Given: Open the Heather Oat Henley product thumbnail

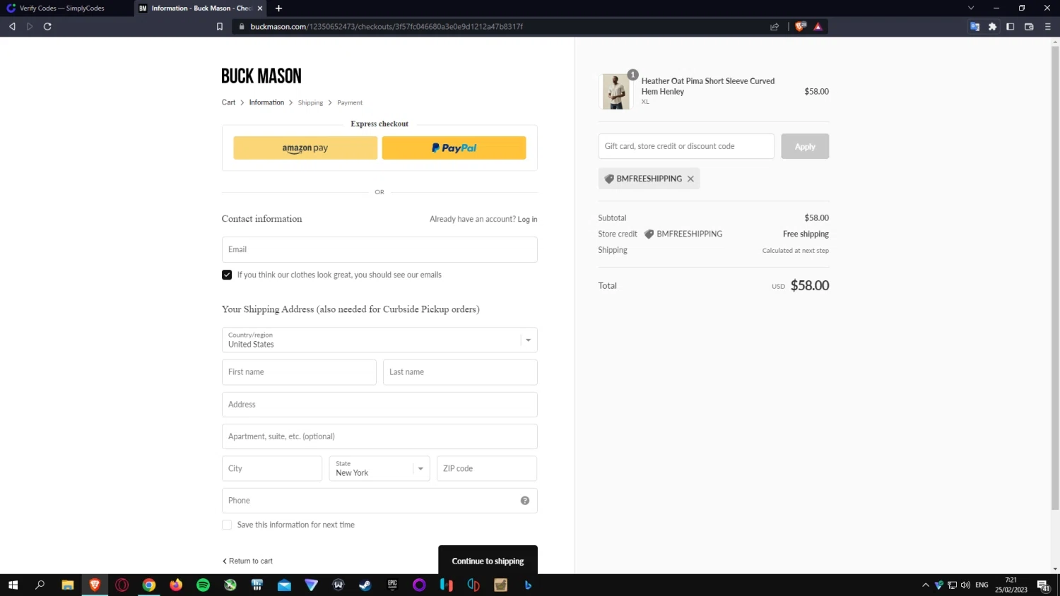Looking at the screenshot, I should pyautogui.click(x=616, y=92).
